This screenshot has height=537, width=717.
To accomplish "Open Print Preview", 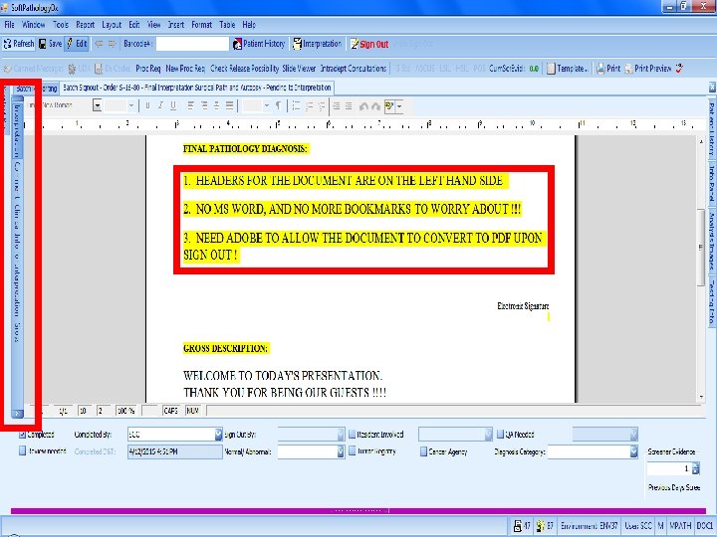I will tap(648, 69).
